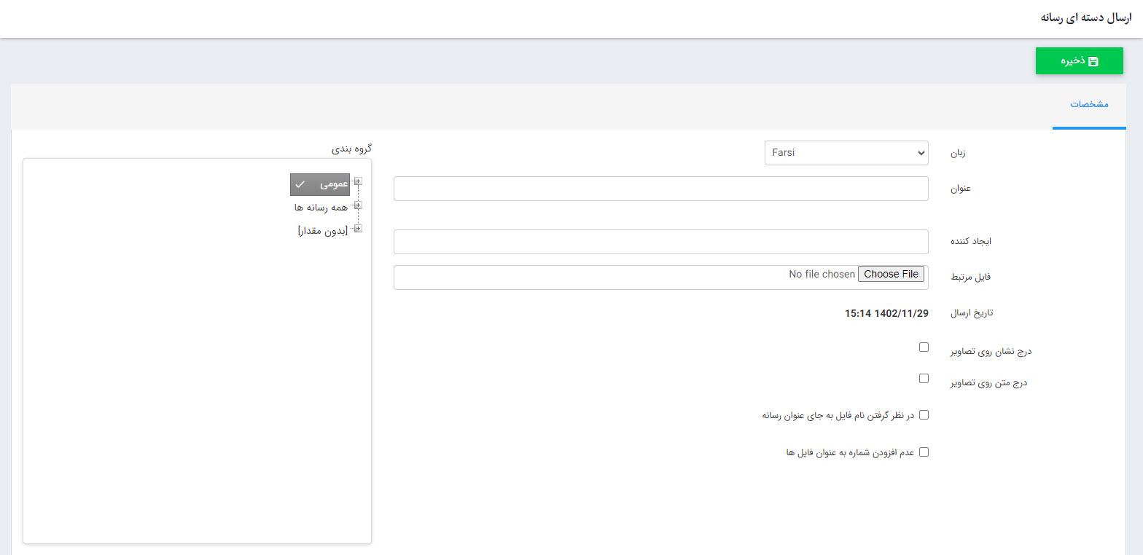Click the ارسال دسته ای رسانه page heading
Viewport: 1143px width, 555px height.
click(x=1085, y=18)
